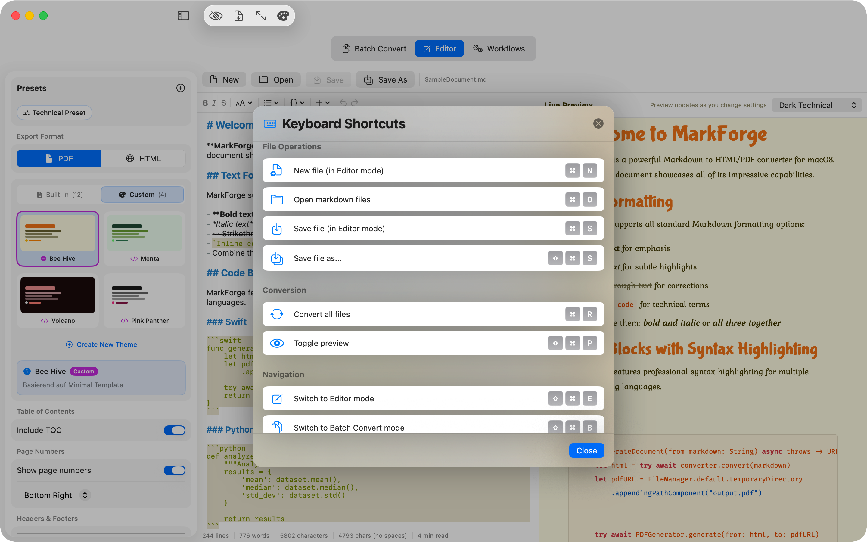Open the Dark Technical theme dropdown
867x542 pixels.
(816, 105)
